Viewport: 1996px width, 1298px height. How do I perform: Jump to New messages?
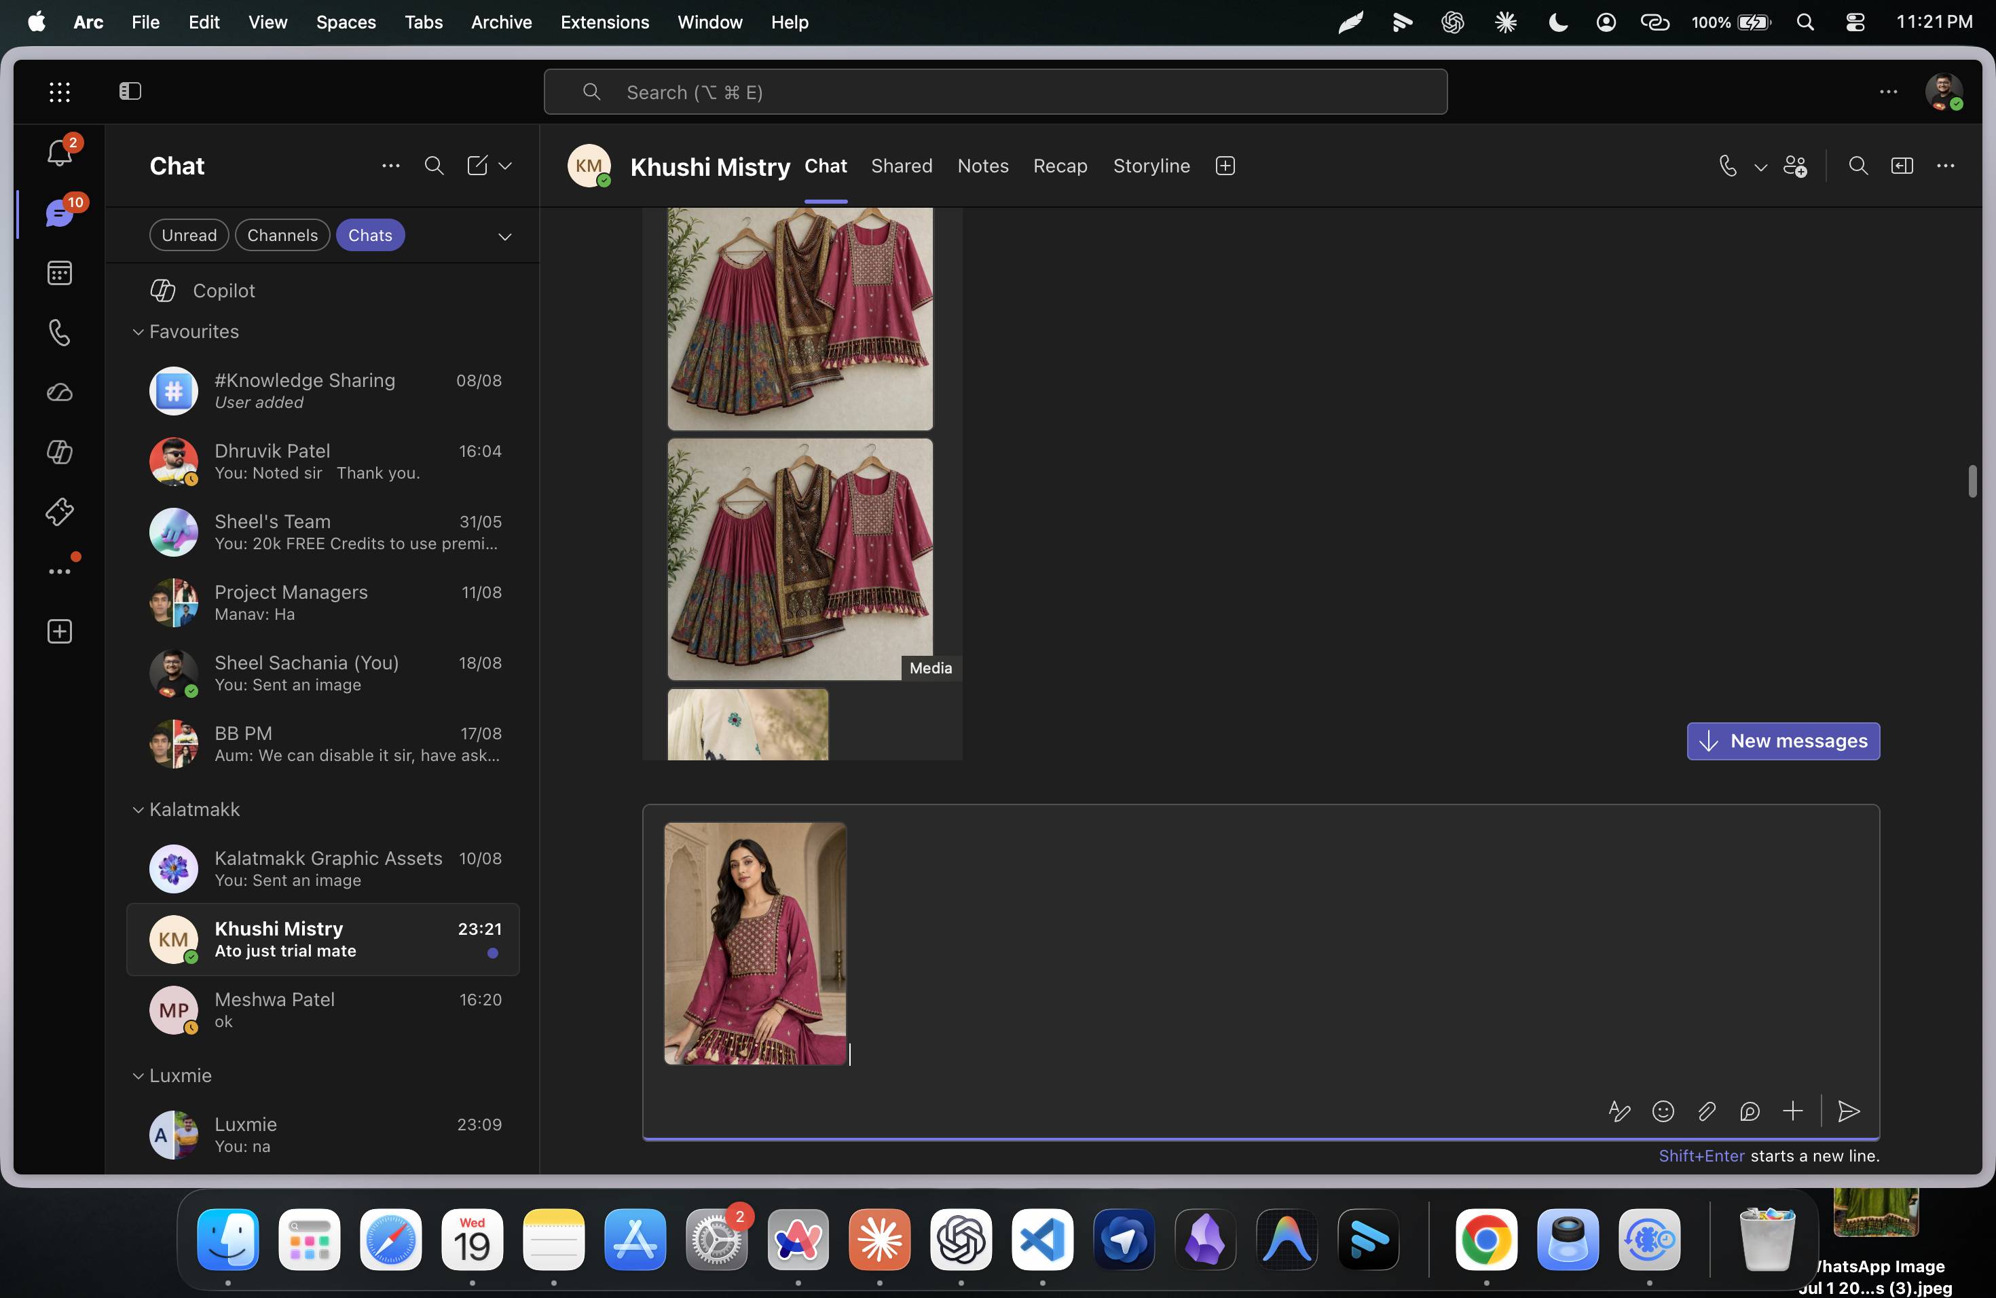(1783, 741)
